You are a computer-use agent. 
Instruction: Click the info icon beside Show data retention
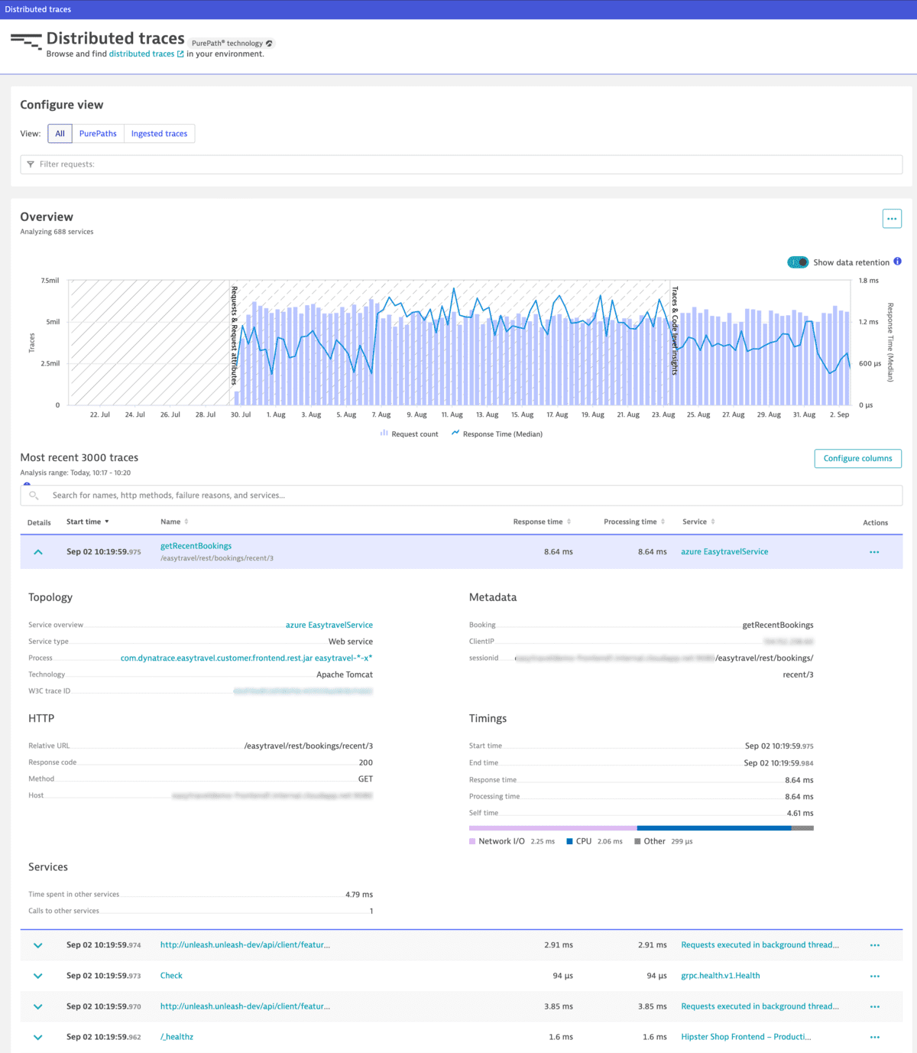(x=898, y=262)
